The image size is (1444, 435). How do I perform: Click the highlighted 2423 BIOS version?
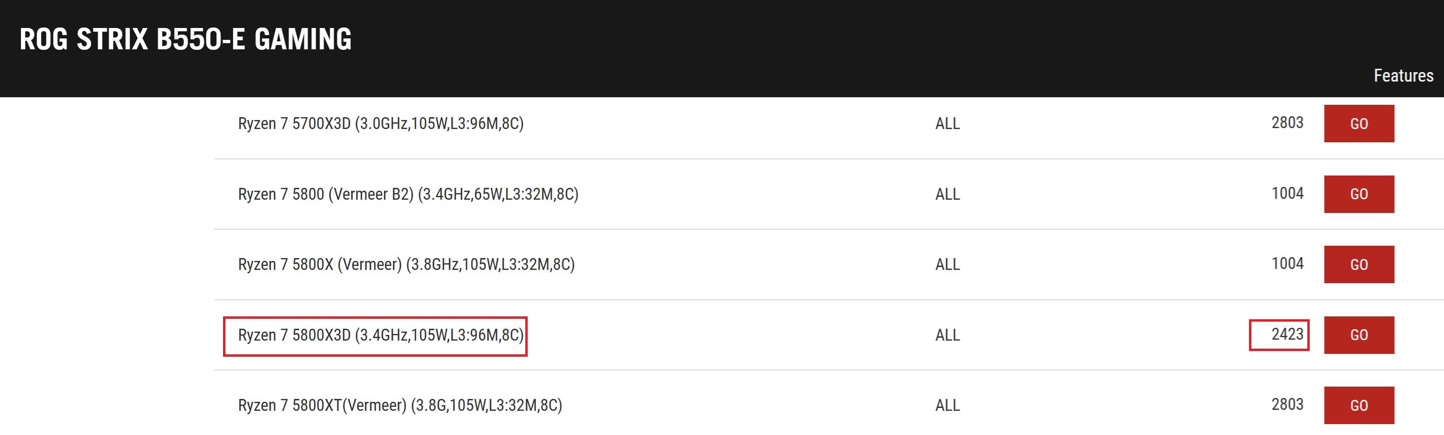point(1287,334)
